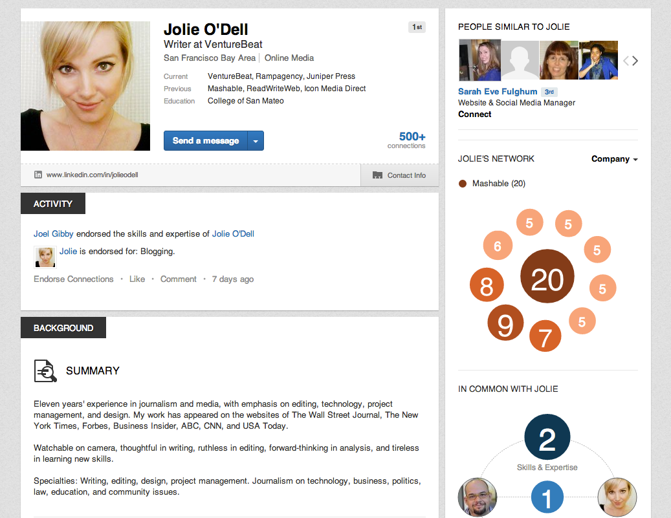Click the Skills & Expertise 2 circle
Image resolution: width=671 pixels, height=518 pixels.
click(x=547, y=437)
